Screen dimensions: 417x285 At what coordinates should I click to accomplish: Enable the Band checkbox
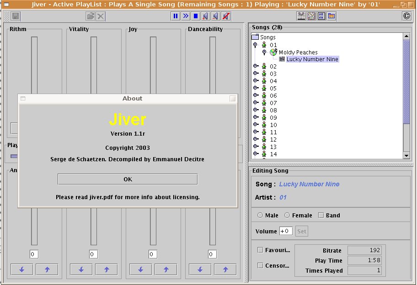pos(321,215)
